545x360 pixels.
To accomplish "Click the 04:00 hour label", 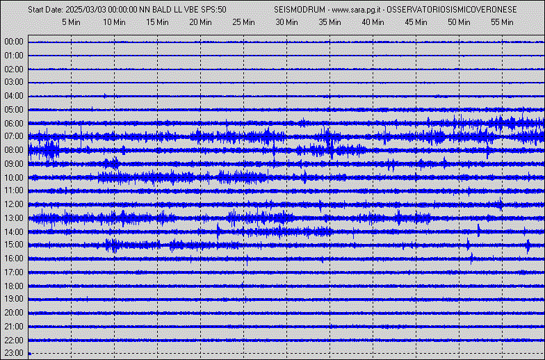I will point(14,96).
